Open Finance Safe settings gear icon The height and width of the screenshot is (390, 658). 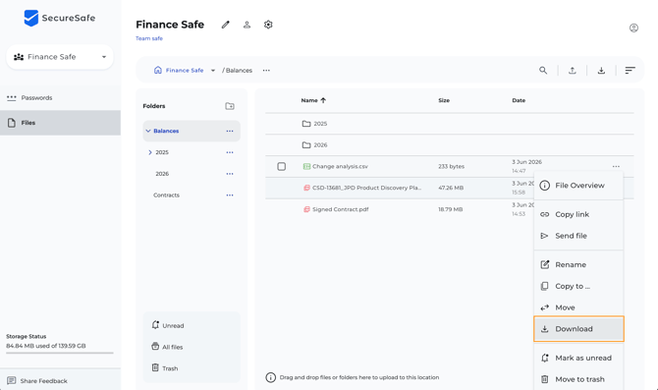268,25
